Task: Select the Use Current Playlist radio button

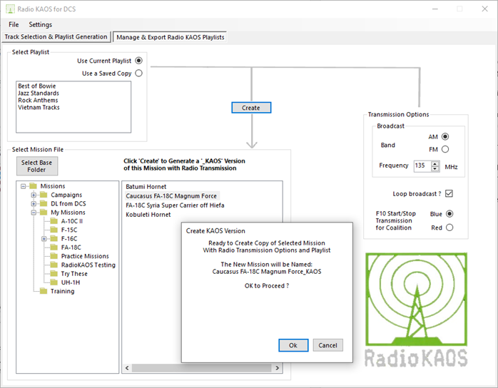Action: tap(139, 61)
